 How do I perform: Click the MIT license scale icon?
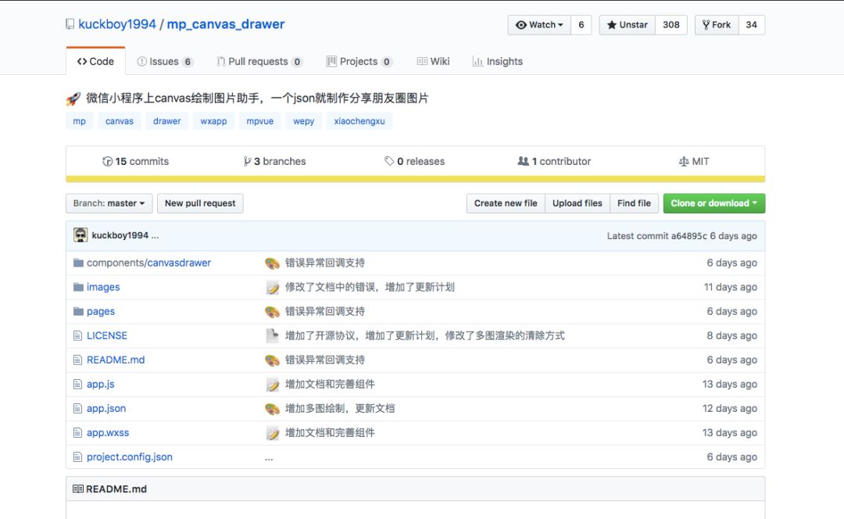684,162
